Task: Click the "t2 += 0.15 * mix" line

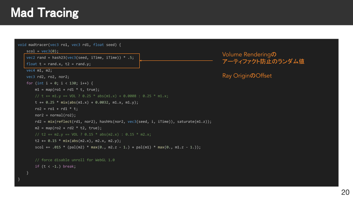Action: coord(78,141)
